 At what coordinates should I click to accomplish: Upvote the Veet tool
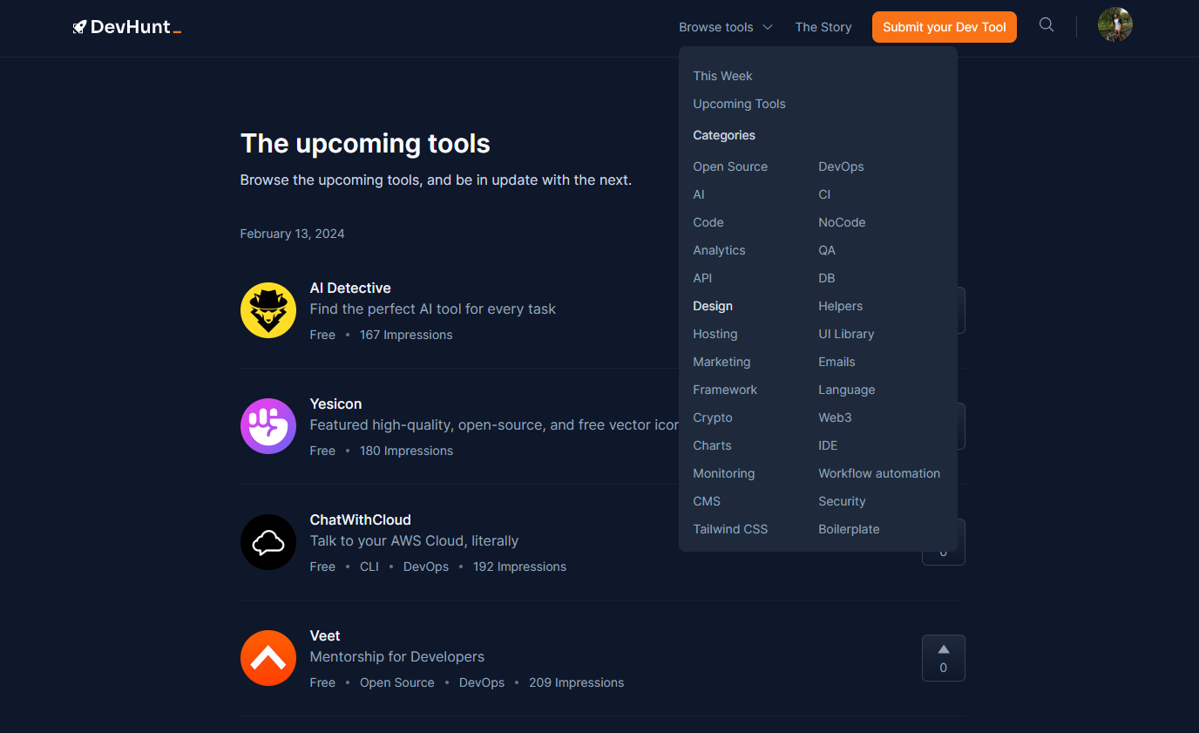[943, 658]
